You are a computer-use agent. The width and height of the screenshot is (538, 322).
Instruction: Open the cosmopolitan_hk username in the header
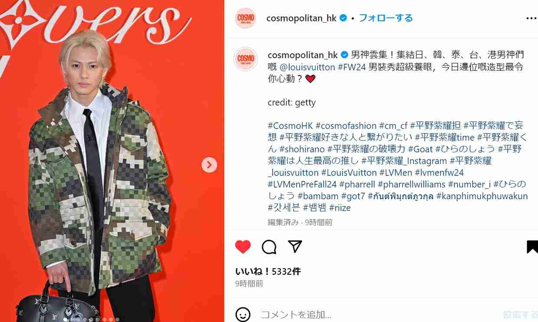pyautogui.click(x=301, y=18)
